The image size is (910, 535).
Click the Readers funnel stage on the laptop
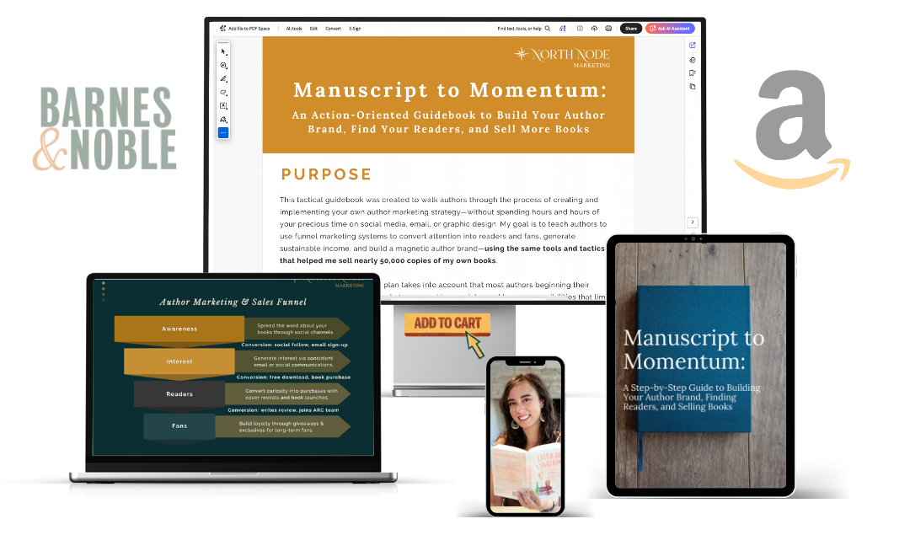tap(179, 394)
